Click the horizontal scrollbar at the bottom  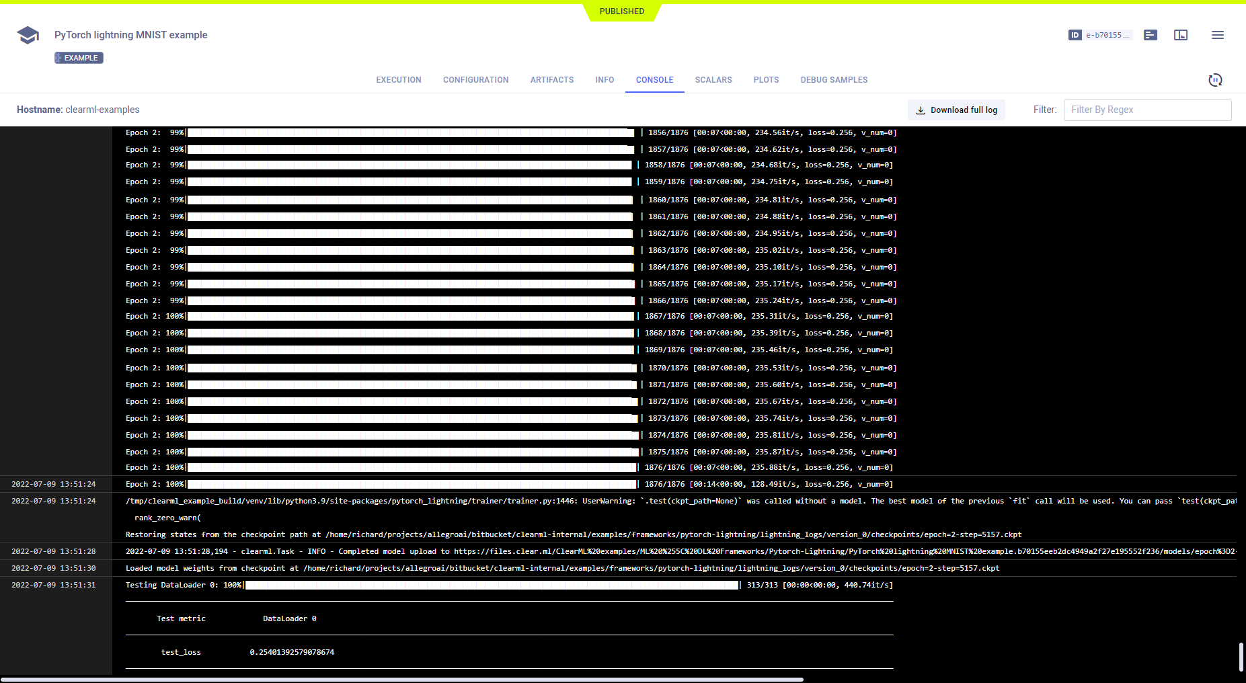coord(403,679)
